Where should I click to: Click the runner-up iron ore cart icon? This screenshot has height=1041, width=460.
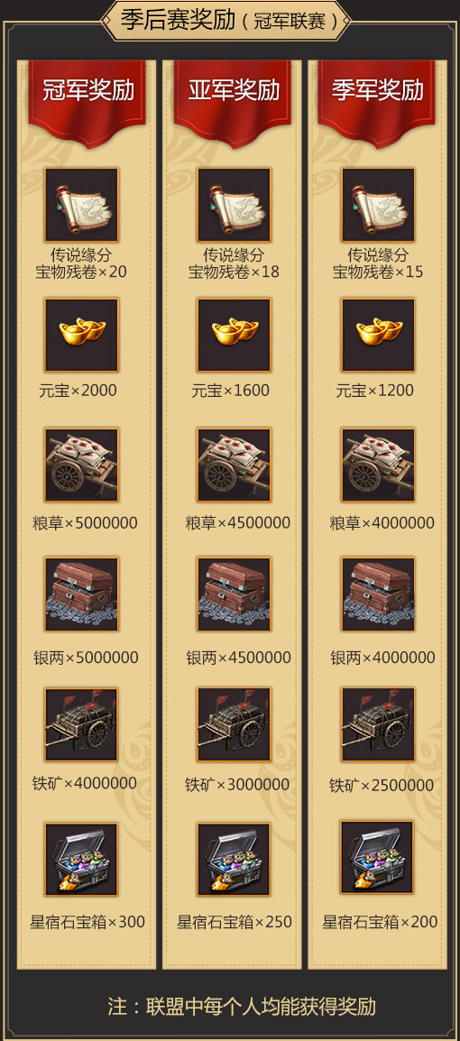[x=234, y=724]
